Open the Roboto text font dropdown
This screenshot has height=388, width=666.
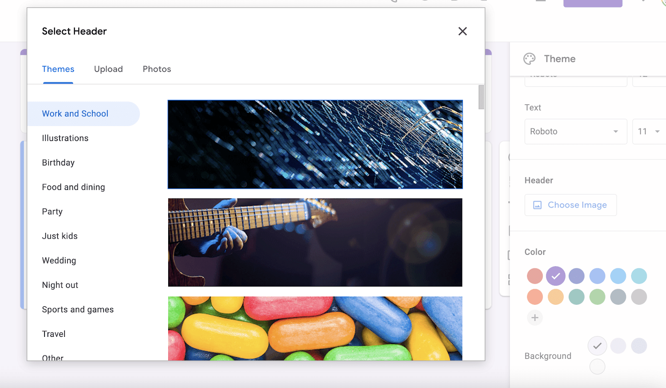(x=575, y=131)
